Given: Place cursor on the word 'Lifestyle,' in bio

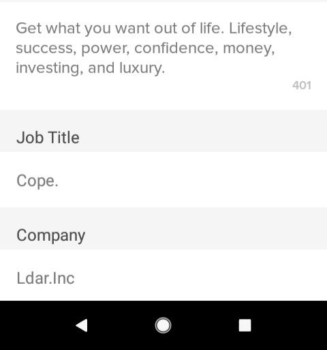Looking at the screenshot, I should click(x=260, y=29).
